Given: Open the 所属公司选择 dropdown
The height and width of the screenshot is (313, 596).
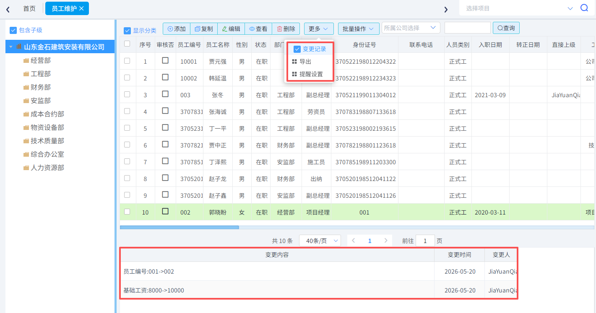Looking at the screenshot, I should [411, 28].
